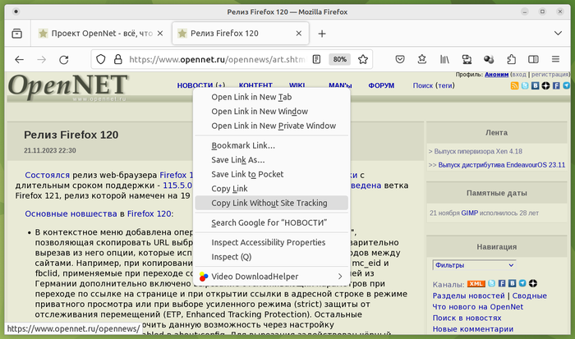Follow the GIMP link in Памятные даты
575x339 pixels.
click(469, 213)
